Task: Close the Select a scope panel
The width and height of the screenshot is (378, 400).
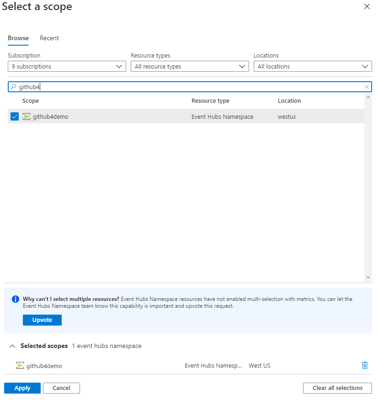Action: point(367,6)
